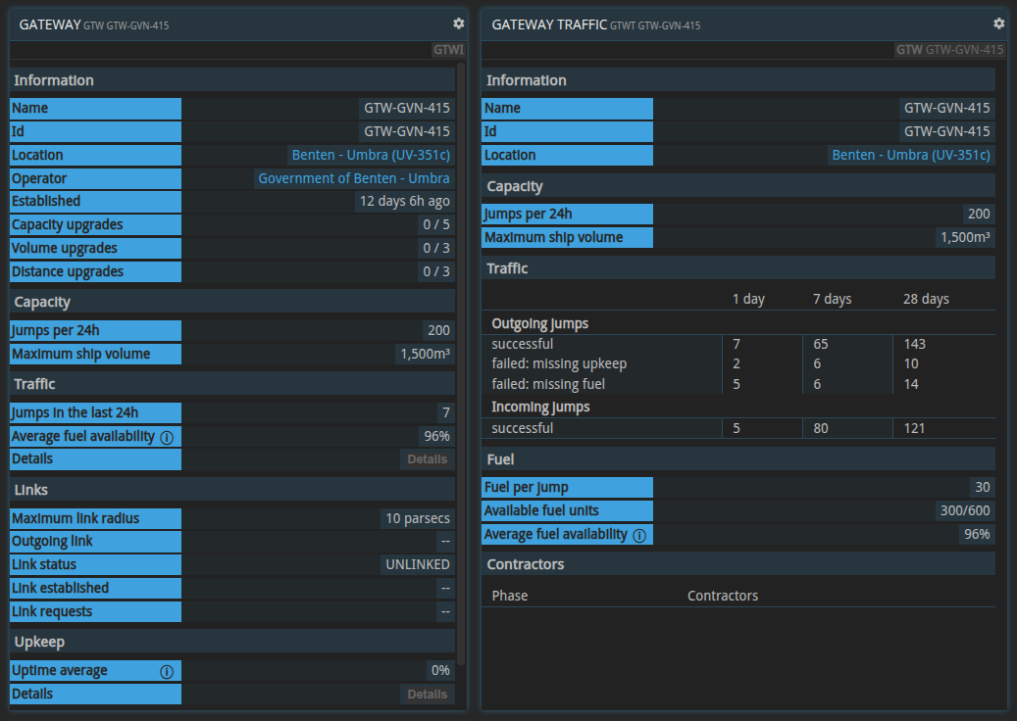Click the GTW GTW-GVN-415 button in Traffic panel
Viewport: 1017px width, 721px height.
[949, 50]
